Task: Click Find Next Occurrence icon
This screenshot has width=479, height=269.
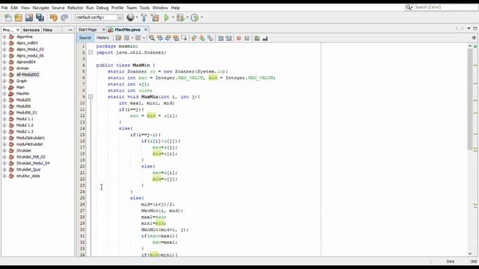Action: pyautogui.click(x=168, y=38)
